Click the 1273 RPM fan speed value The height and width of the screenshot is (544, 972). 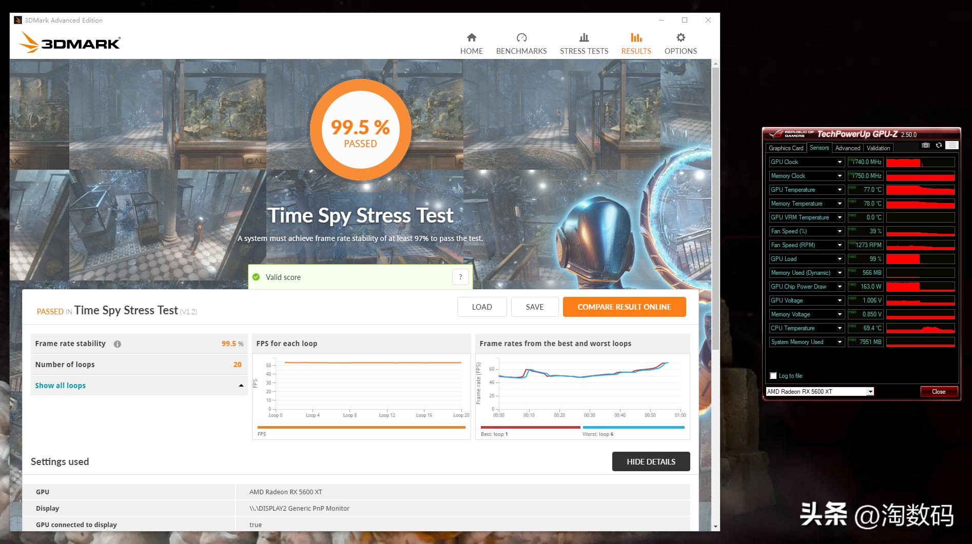tap(865, 245)
